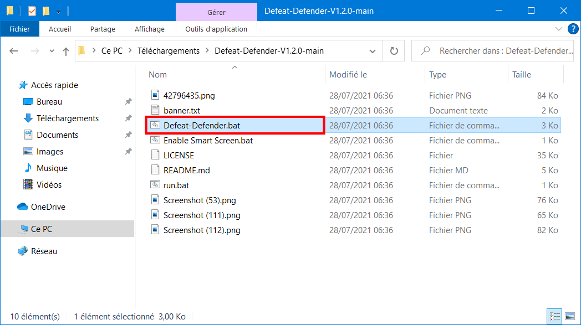Viewport: 581px width, 325px height.
Task: Switch to Large icons view in status bar
Action: pyautogui.click(x=570, y=317)
